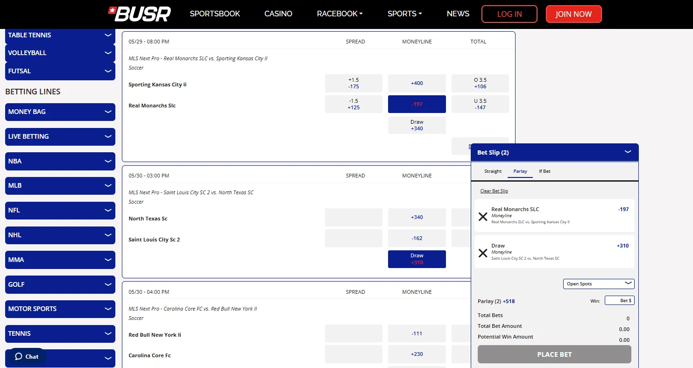Go to Casino page
The image size is (693, 368).
click(x=278, y=14)
